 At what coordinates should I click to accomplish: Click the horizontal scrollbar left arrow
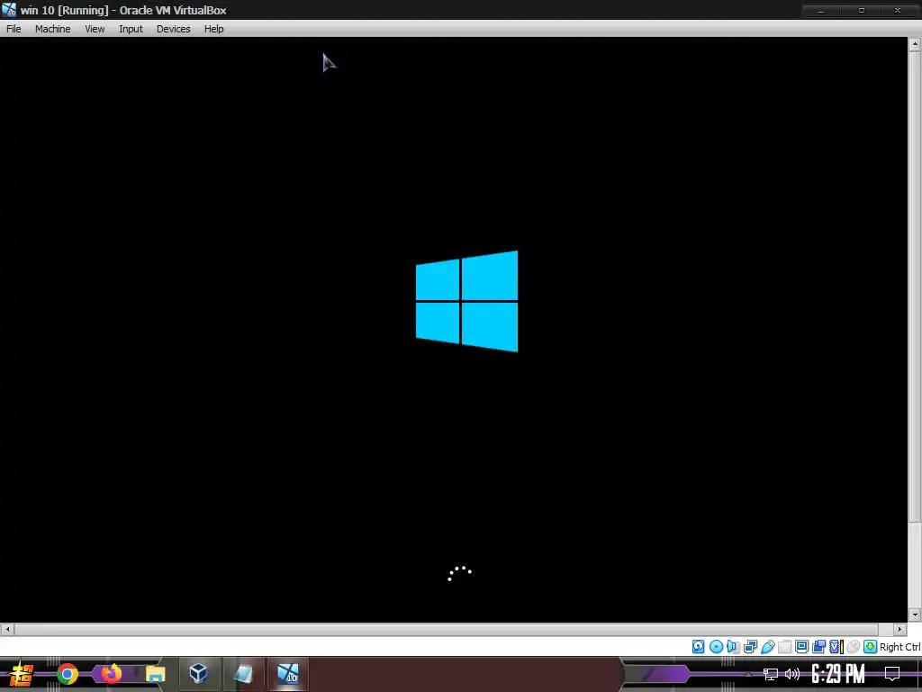pos(7,629)
